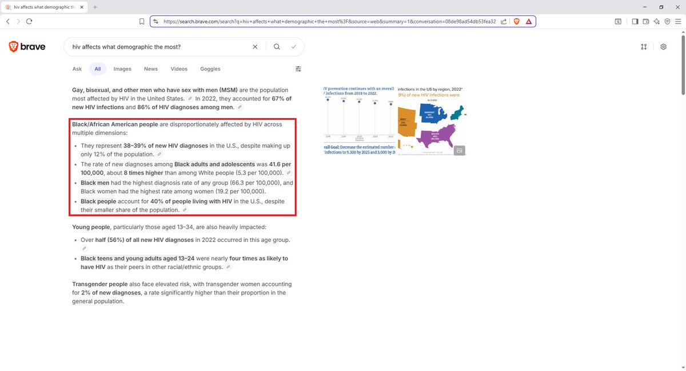Expand images via icon on map thumbnail
This screenshot has width=686, height=371.
(x=460, y=150)
